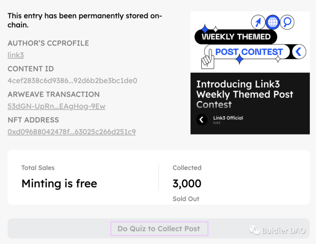Screen dimensions: 316x244
Task: Click the Link3 Official author name
Action: [228, 118]
